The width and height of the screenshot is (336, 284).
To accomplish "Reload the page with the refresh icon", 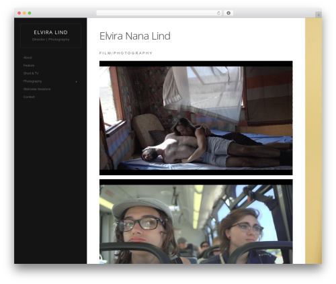I will tap(218, 13).
